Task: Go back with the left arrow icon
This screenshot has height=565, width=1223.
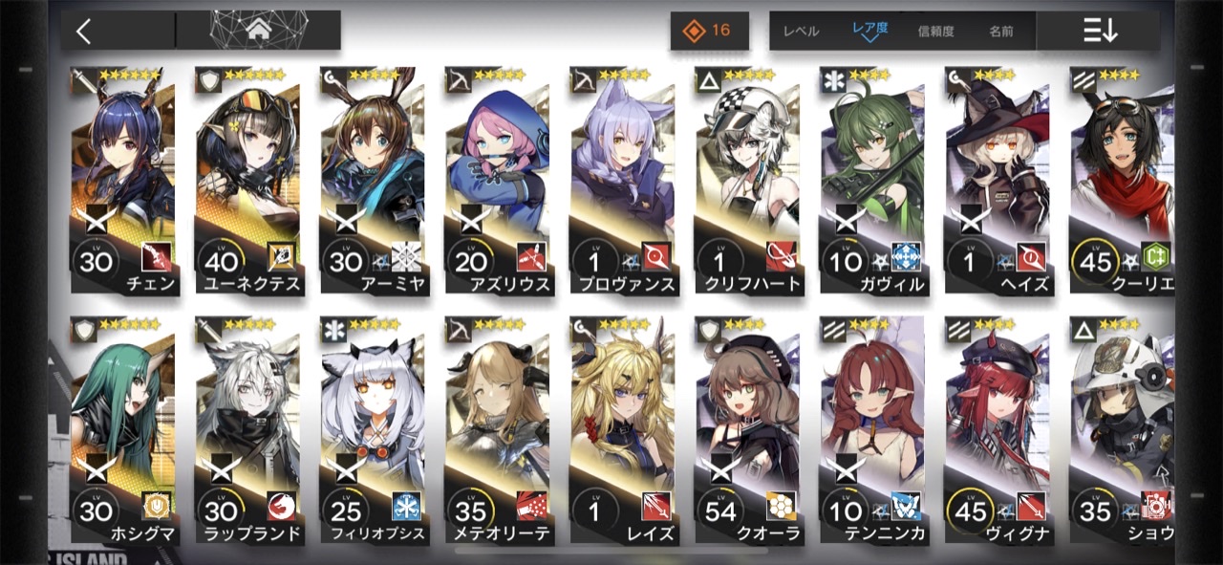Action: 84,31
